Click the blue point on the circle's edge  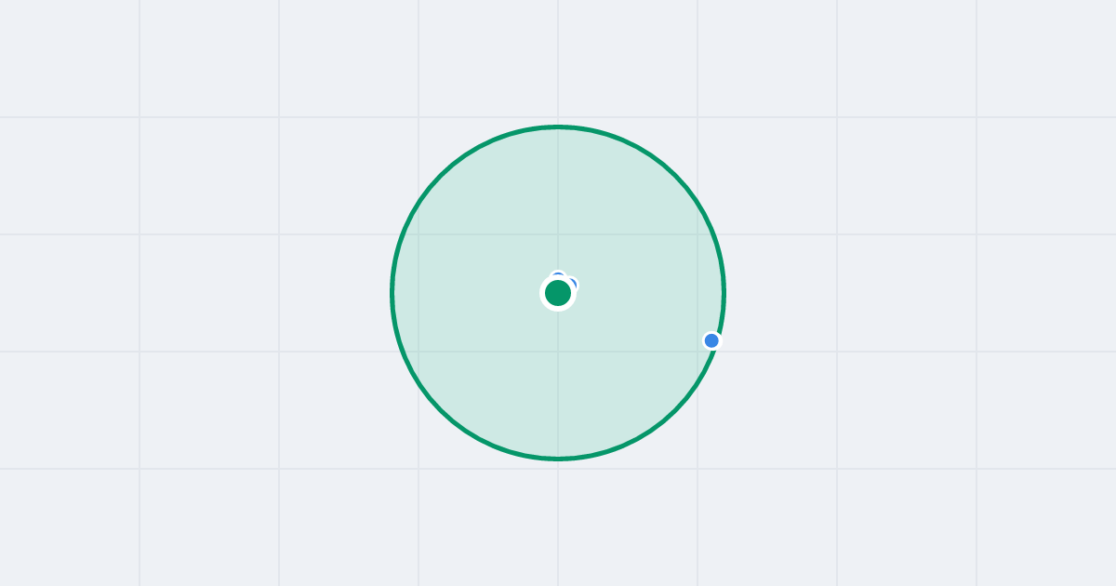pos(711,340)
